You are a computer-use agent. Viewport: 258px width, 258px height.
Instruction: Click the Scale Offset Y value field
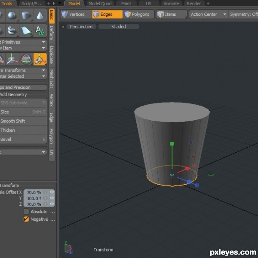(x=34, y=198)
